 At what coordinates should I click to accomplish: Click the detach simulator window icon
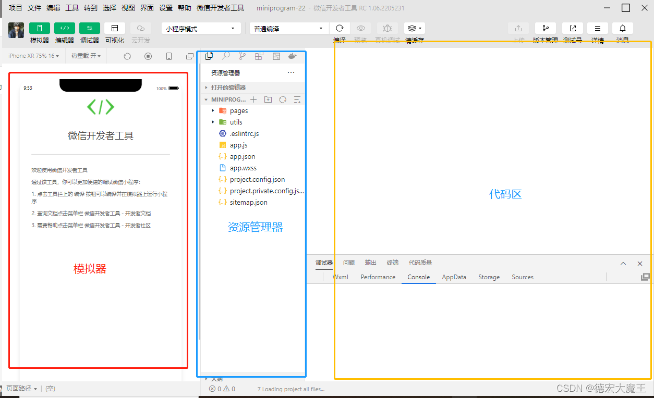pyautogui.click(x=190, y=56)
